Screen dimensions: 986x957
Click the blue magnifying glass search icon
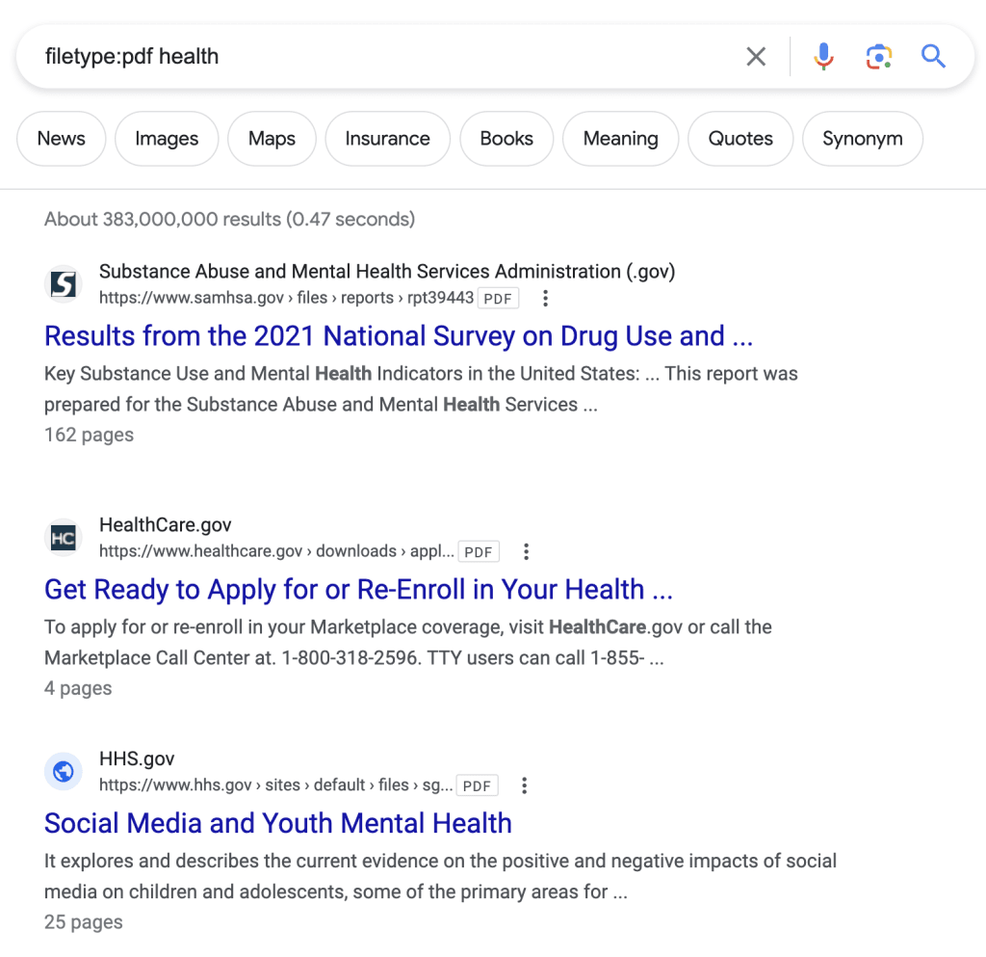(933, 57)
